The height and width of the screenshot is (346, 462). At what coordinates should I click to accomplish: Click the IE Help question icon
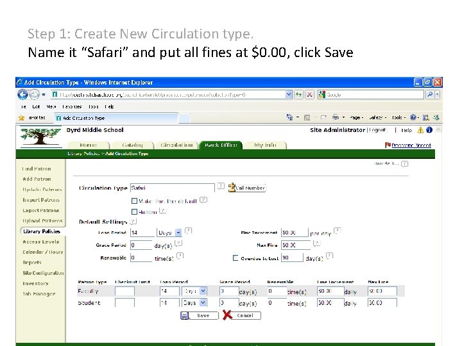click(x=413, y=117)
